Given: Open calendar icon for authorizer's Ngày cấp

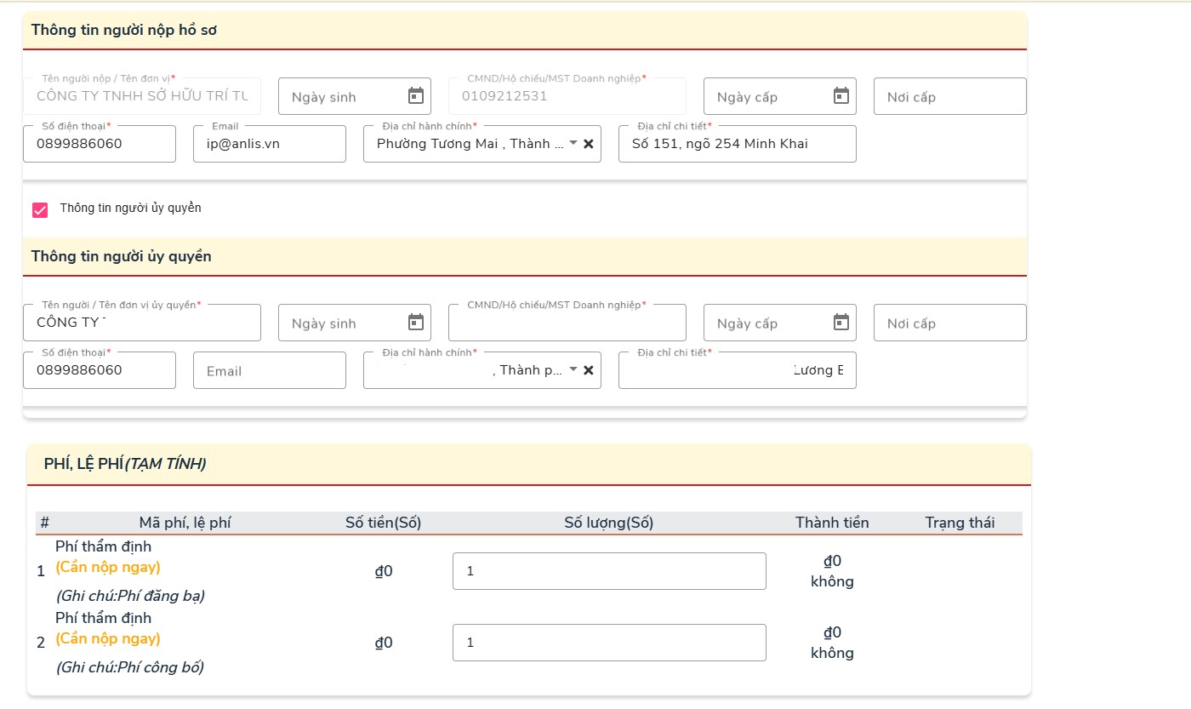Looking at the screenshot, I should (841, 323).
